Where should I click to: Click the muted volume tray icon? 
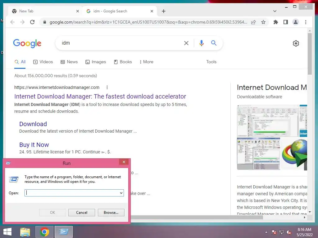288,232
